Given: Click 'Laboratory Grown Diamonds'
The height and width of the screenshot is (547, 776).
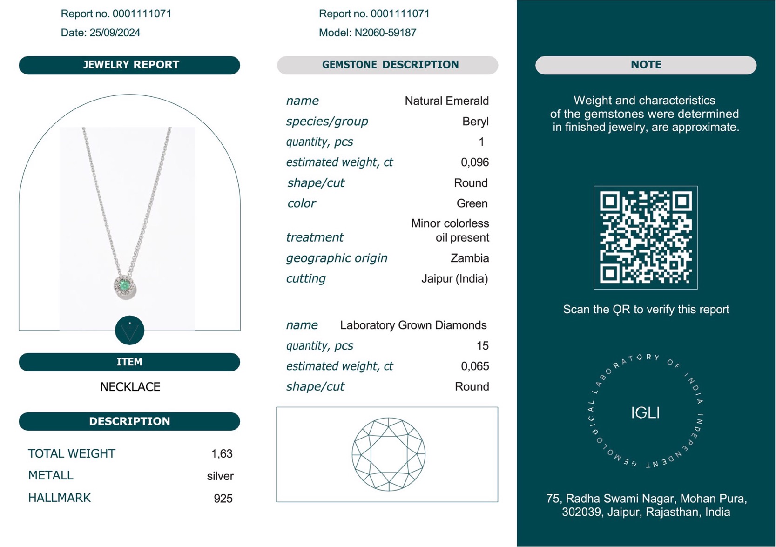Looking at the screenshot, I should (x=413, y=325).
